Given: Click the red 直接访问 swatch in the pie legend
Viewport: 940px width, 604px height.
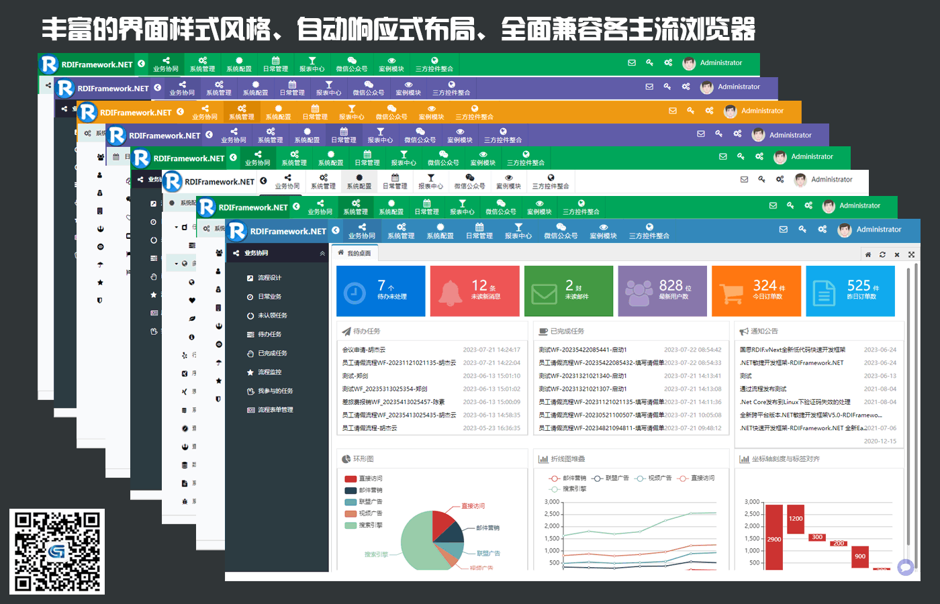Looking at the screenshot, I should (350, 479).
